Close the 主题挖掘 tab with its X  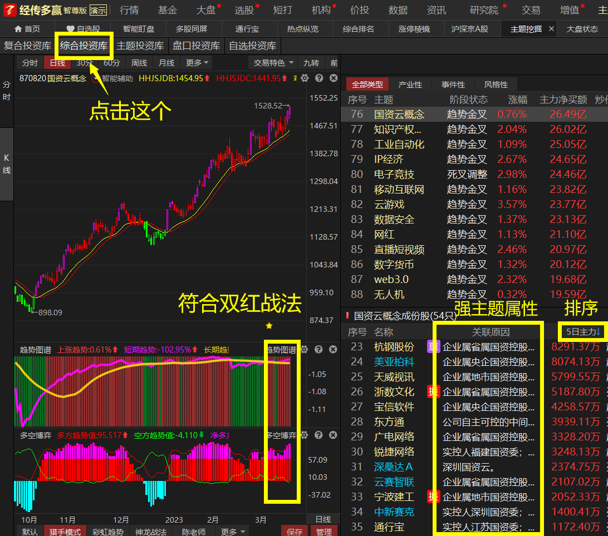point(551,29)
